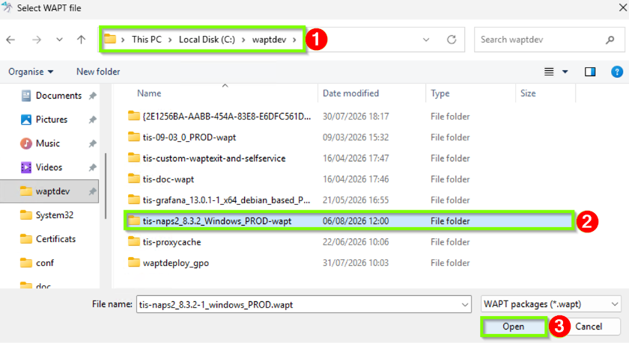629x343 pixels.
Task: Expand the WAPT packages file type combo
Action: coord(551,304)
